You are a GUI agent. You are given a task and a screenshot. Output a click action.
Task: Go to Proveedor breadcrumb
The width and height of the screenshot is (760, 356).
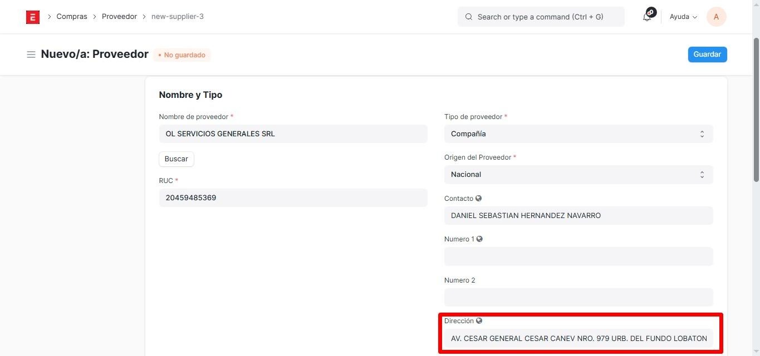point(119,17)
